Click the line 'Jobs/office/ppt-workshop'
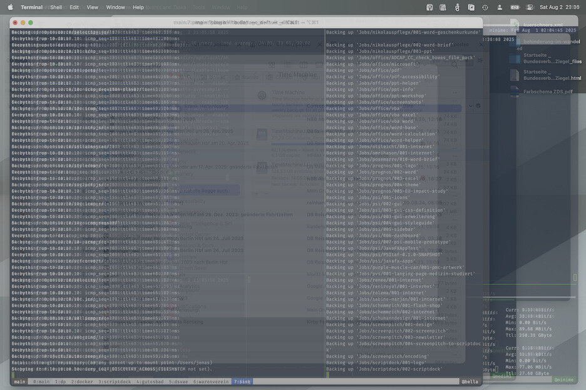 377,96
